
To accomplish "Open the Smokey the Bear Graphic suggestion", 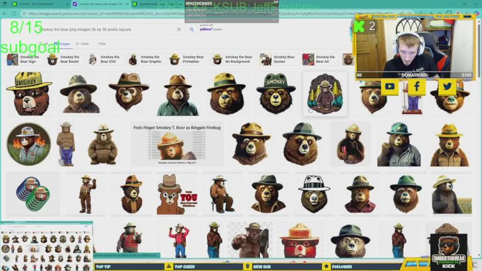I will pos(145,59).
